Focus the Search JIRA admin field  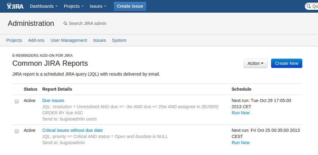pyautogui.click(x=87, y=23)
